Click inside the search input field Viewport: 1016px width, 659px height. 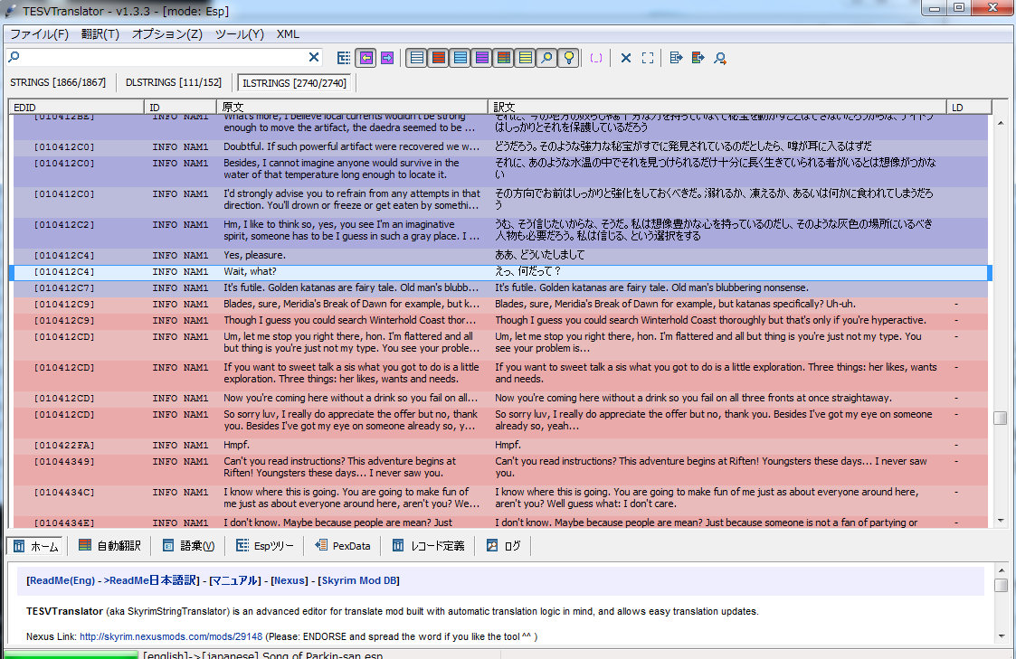(163, 57)
